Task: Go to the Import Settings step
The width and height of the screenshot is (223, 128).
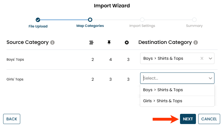Action: click(142, 26)
